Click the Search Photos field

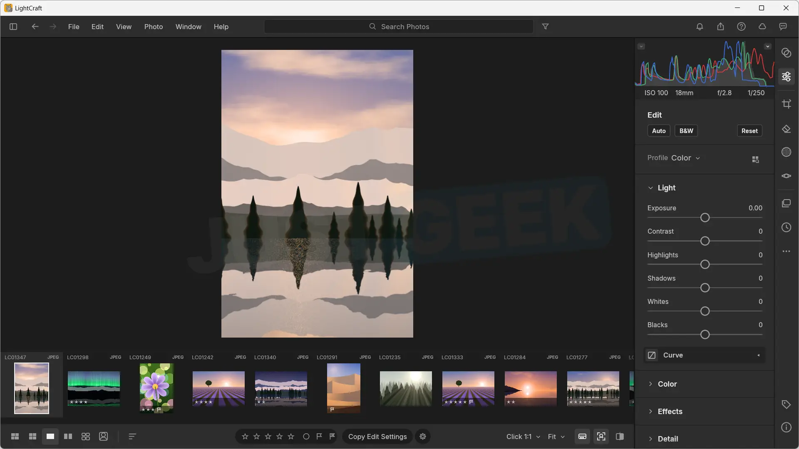coord(399,27)
